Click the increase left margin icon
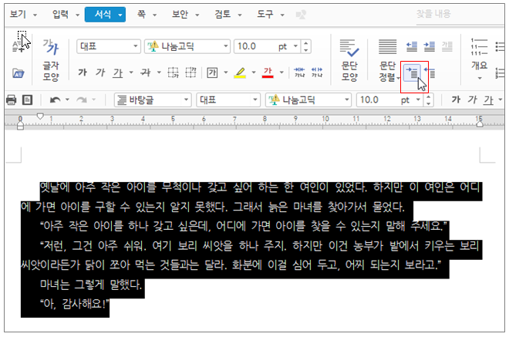Viewport: 509px width, 337px height. click(x=429, y=46)
